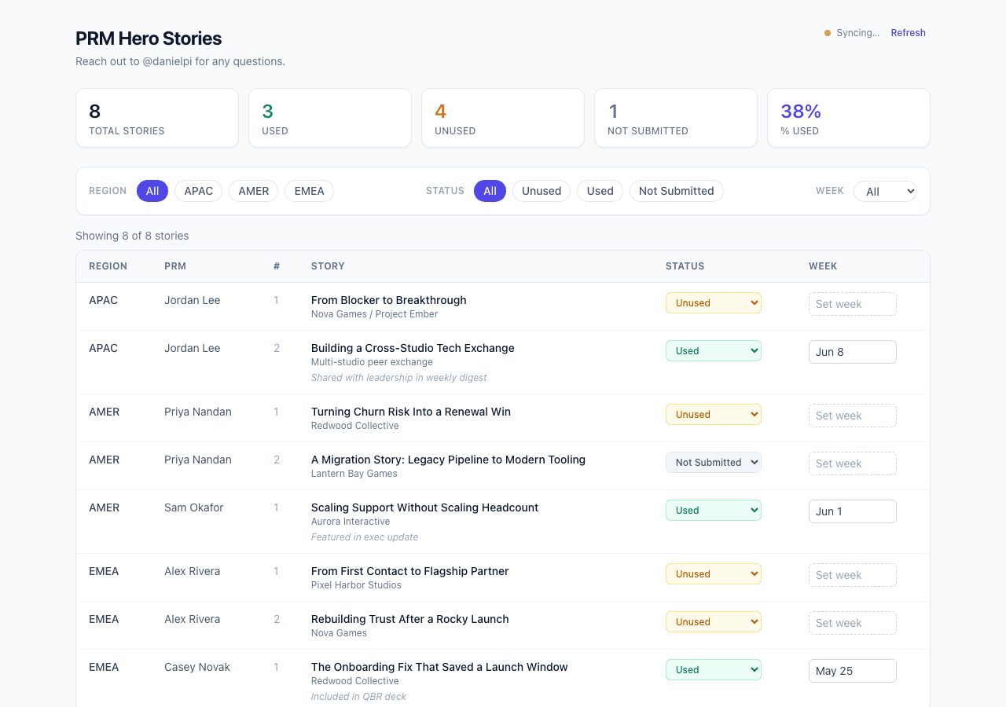The height and width of the screenshot is (707, 1006).
Task: Click the Jun 1 week field
Action: click(x=853, y=511)
